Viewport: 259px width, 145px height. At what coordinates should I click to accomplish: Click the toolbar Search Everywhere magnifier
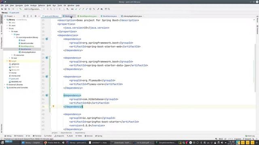tap(109, 9)
